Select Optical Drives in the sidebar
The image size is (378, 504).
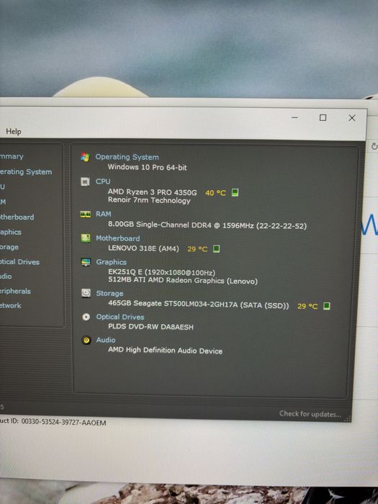19,262
